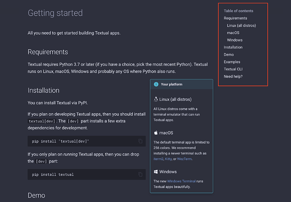Viewport: 291px width, 202px height.
Task: Open Need help? in contents
Action: click(233, 76)
